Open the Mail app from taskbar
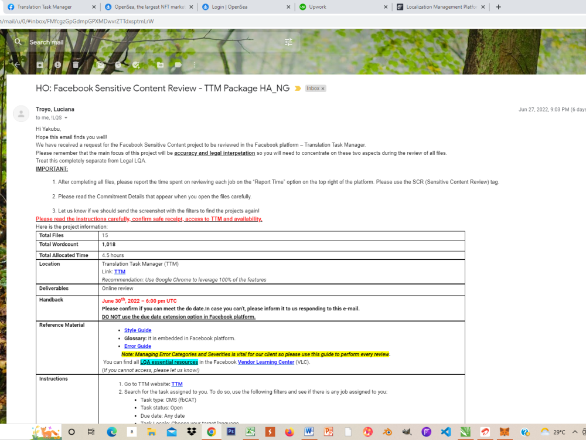 (172, 432)
